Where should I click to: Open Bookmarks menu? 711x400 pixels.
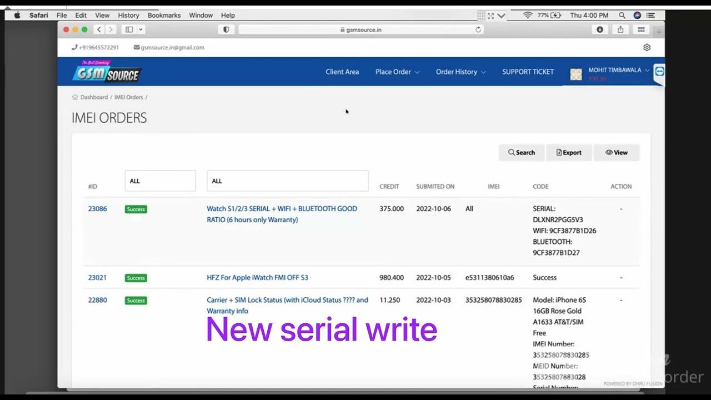(x=164, y=16)
